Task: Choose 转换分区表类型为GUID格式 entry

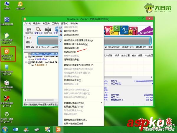Action: coord(81,65)
